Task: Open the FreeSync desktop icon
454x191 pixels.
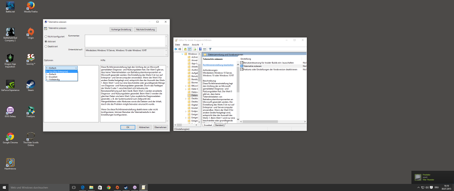Action: tap(31, 111)
